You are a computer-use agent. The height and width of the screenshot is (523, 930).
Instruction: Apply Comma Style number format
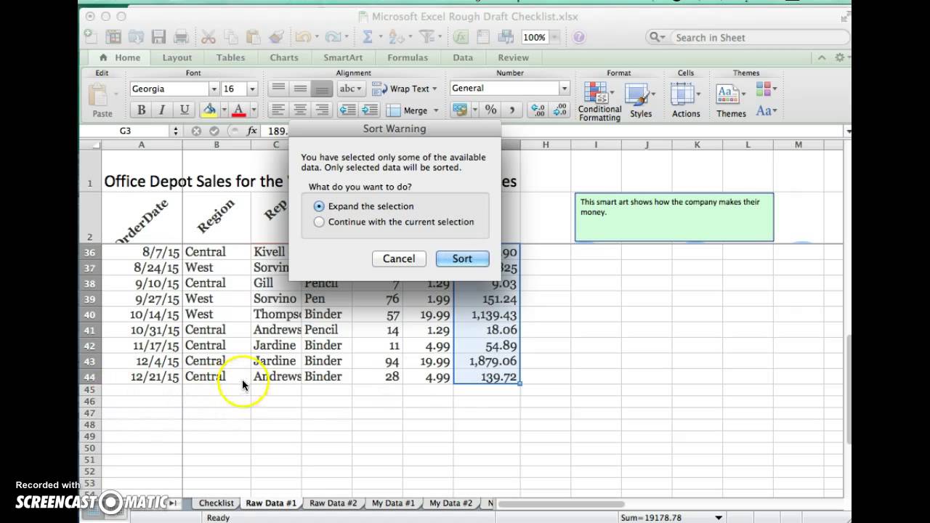[512, 110]
